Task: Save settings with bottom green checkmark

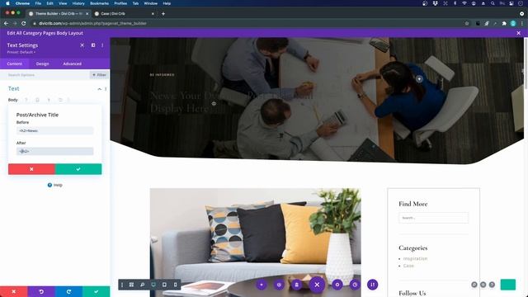Action: pyautogui.click(x=97, y=291)
